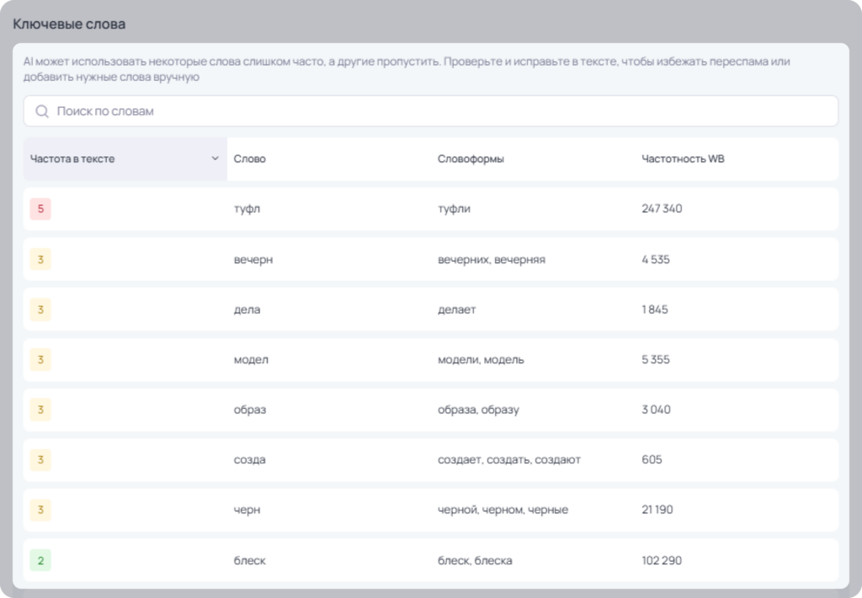The height and width of the screenshot is (598, 862).
Task: Click word forms 'образа, образу'
Action: pyautogui.click(x=478, y=410)
